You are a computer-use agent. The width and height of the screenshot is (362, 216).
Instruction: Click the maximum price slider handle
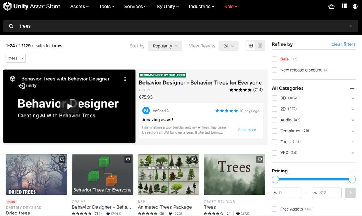[352, 179]
